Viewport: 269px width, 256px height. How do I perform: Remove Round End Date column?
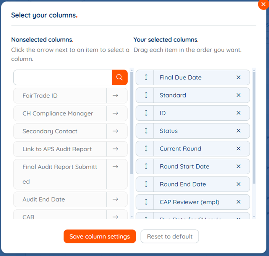click(238, 184)
